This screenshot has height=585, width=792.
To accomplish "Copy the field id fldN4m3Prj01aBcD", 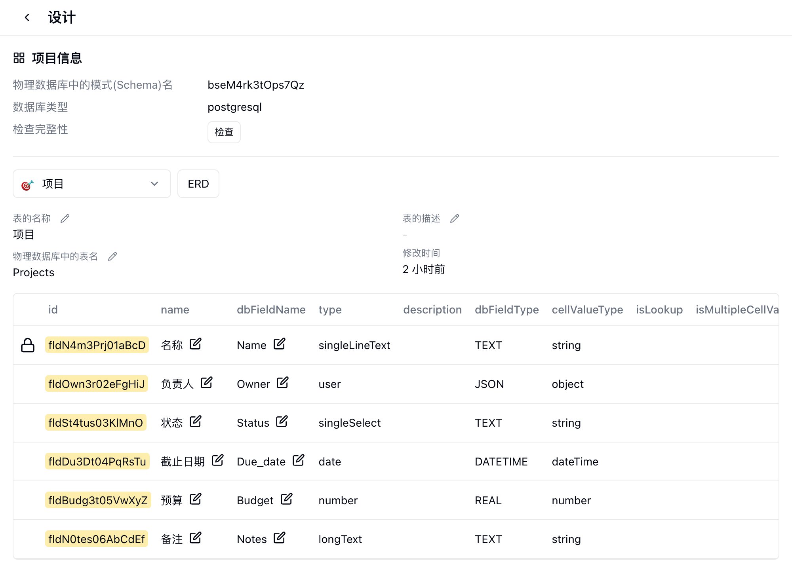I will tap(97, 345).
